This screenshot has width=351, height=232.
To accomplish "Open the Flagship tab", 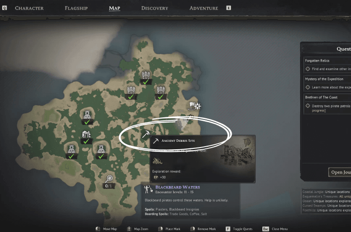I will coord(76,8).
